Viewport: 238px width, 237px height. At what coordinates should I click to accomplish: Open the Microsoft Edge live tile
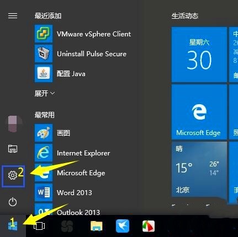(x=199, y=112)
